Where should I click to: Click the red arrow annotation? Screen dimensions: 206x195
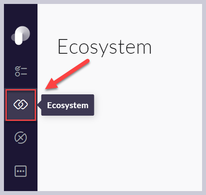tap(67, 74)
